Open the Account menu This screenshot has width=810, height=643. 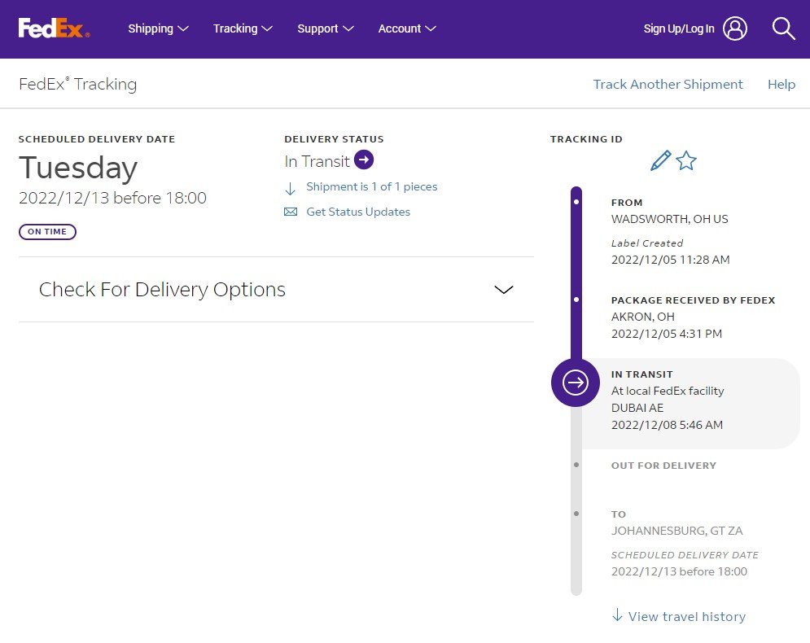coord(407,29)
